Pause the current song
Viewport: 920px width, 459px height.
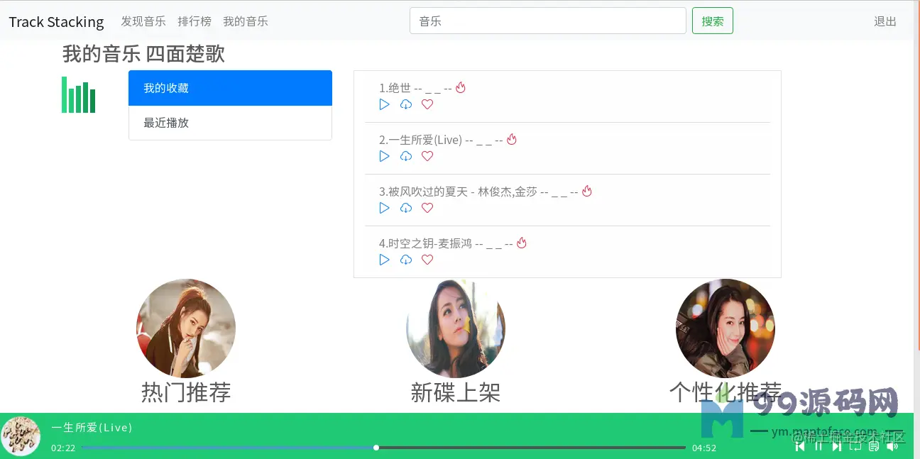click(818, 446)
